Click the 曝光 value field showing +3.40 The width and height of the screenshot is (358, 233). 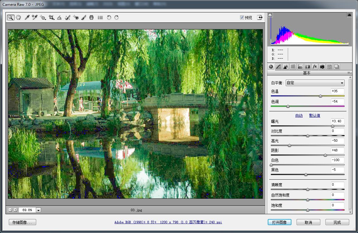[x=338, y=121]
